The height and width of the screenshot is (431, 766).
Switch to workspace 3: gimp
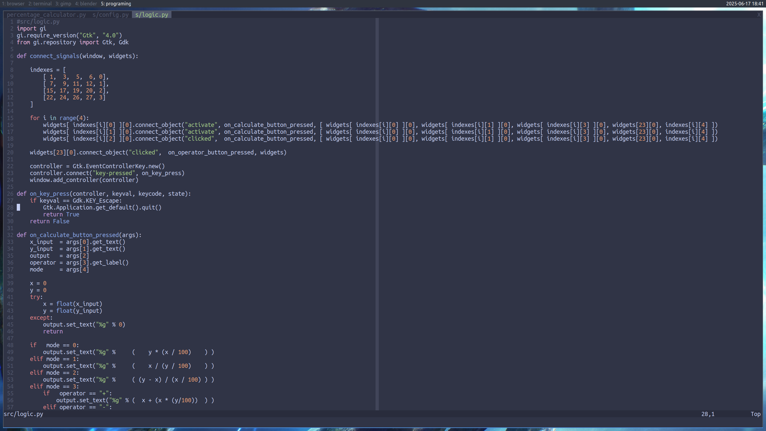(x=63, y=4)
